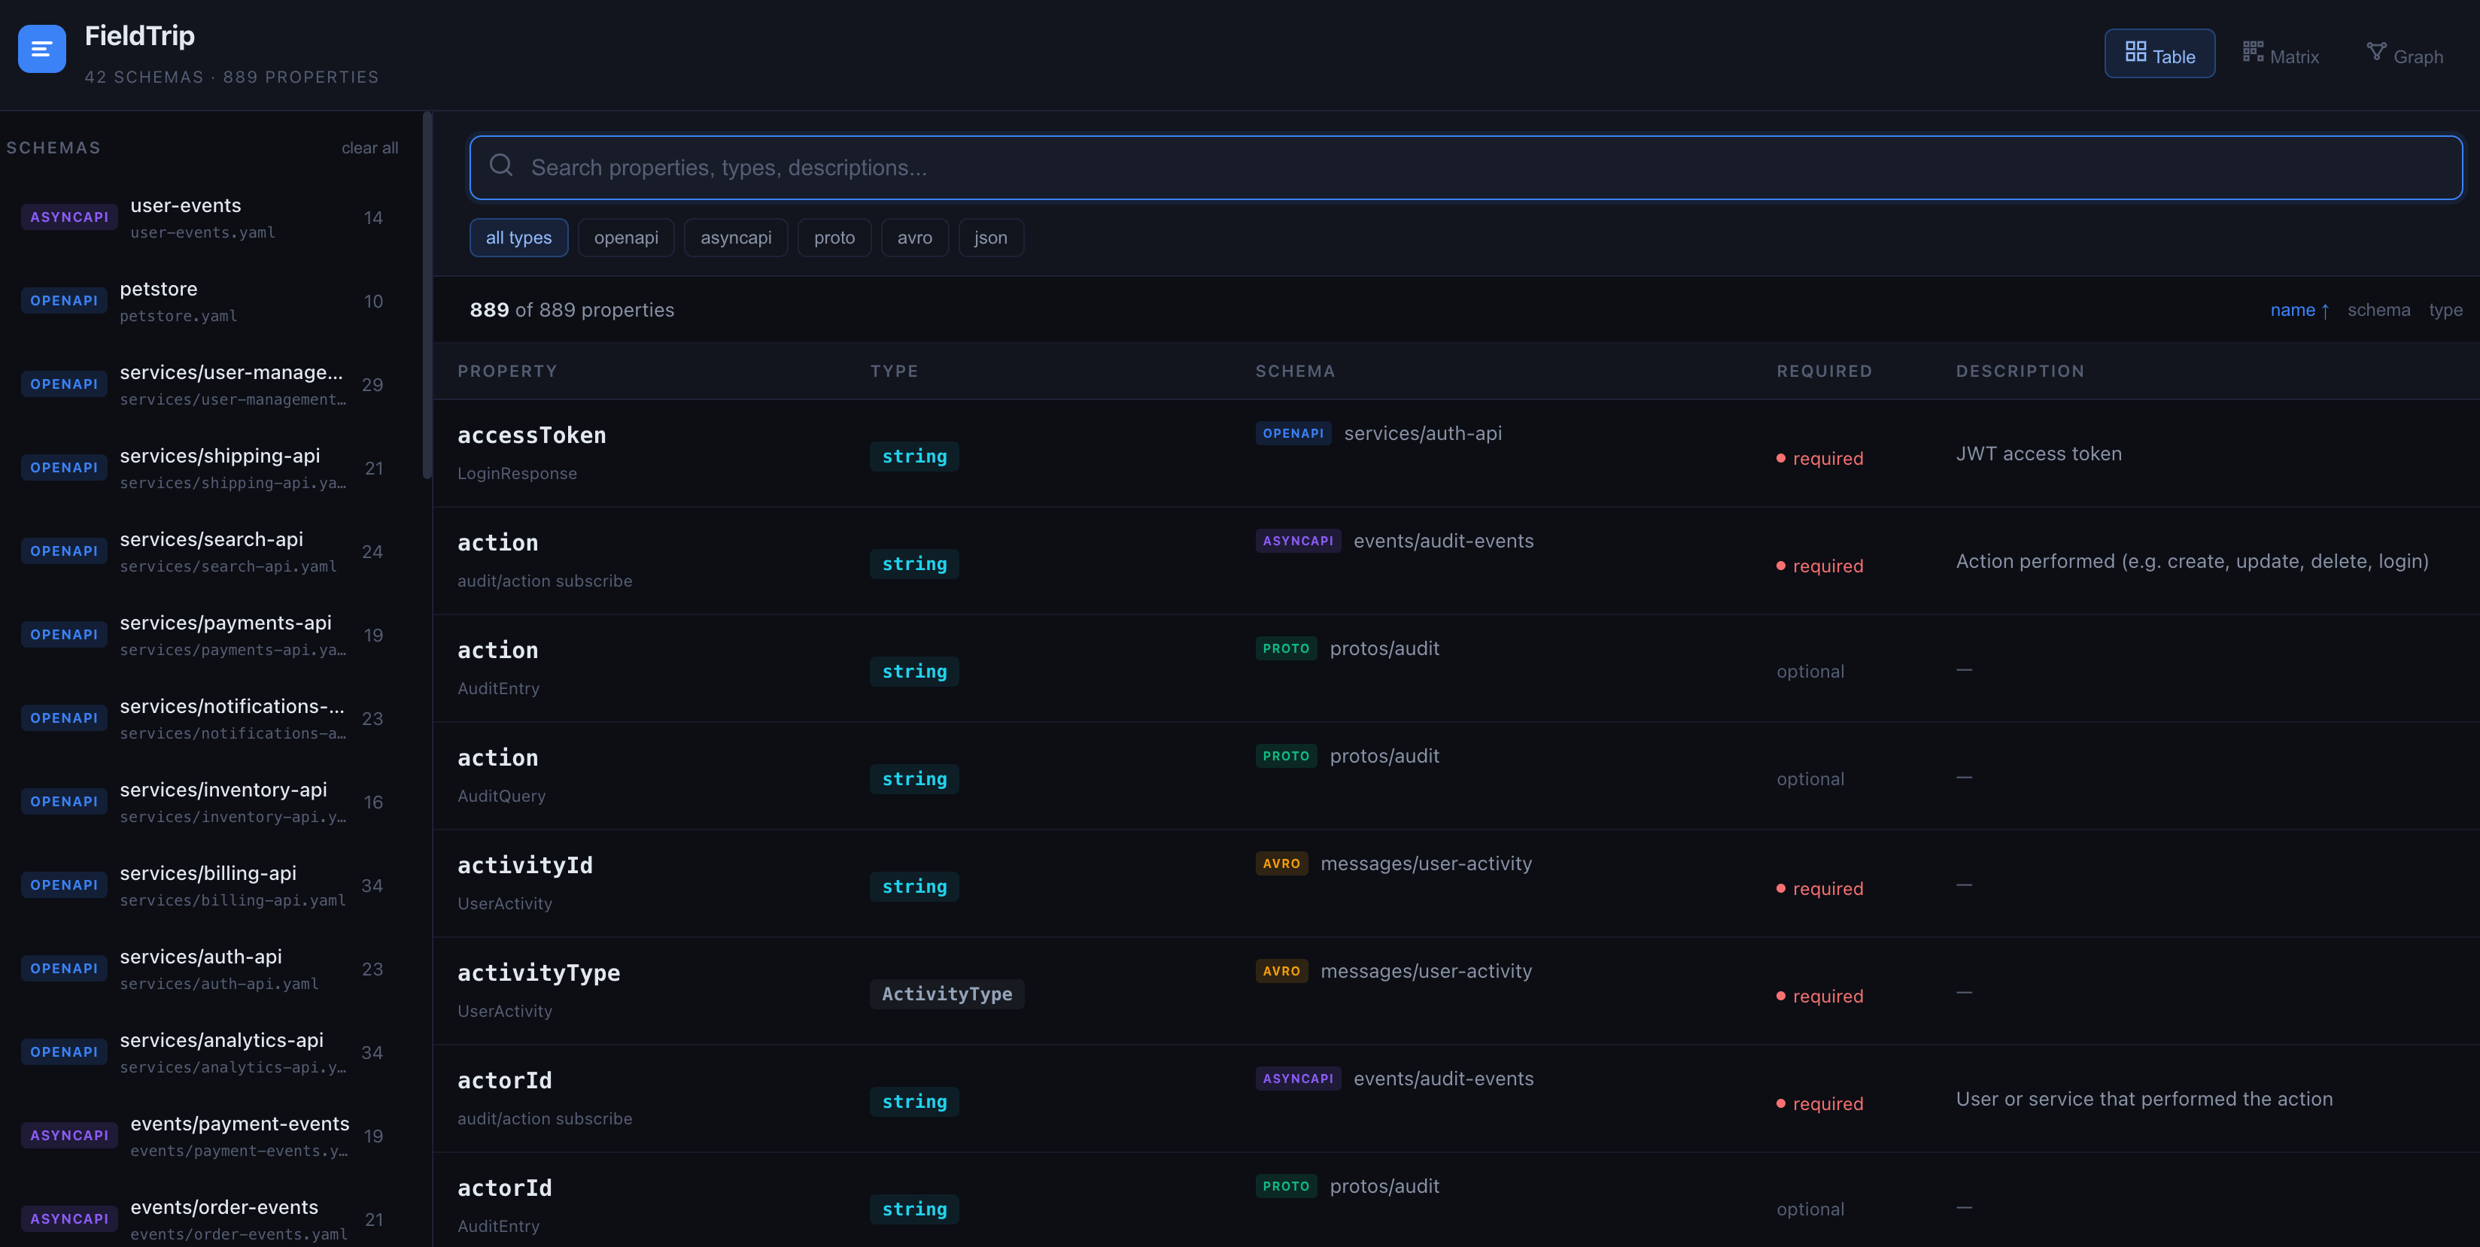The width and height of the screenshot is (2480, 1247).
Task: Toggle the openapi type filter
Action: coord(626,238)
